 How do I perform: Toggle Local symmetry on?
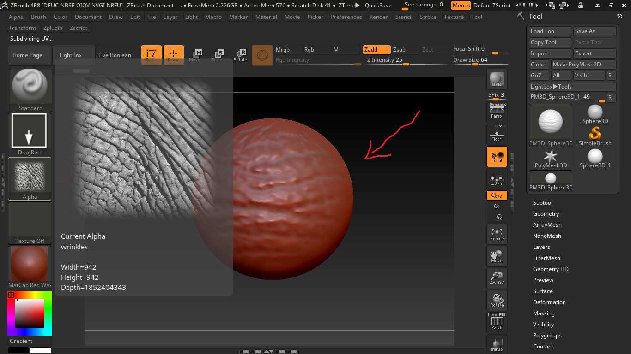497,157
